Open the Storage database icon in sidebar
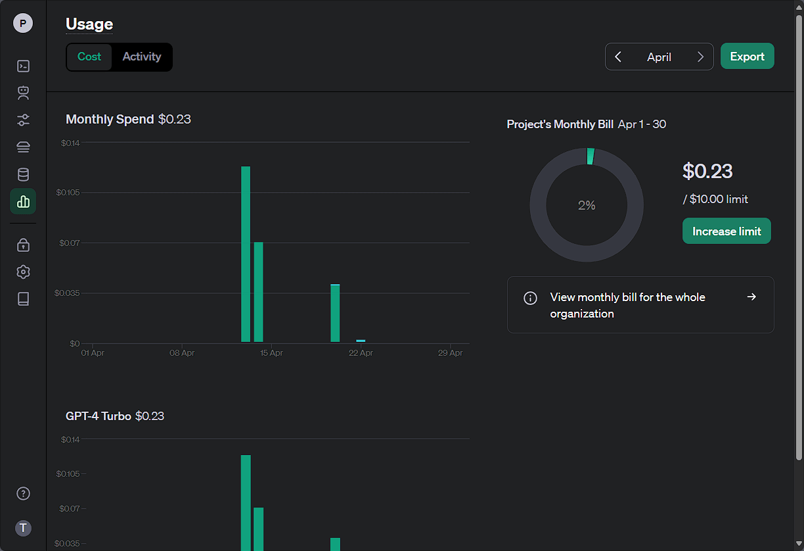 (23, 174)
